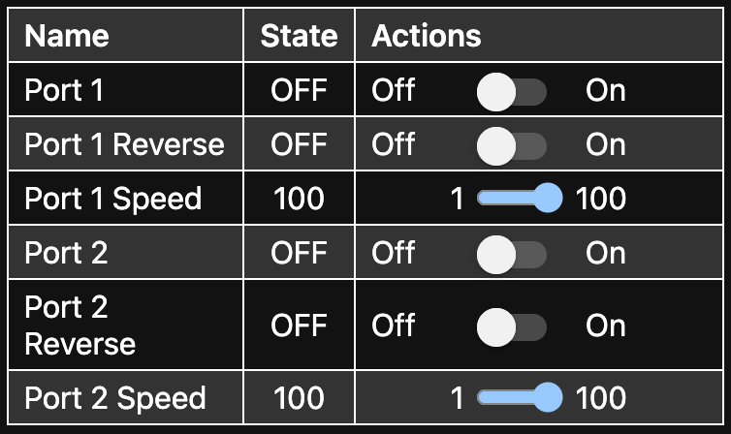Click the Off label for Port 1
The image size is (731, 434).
point(394,91)
